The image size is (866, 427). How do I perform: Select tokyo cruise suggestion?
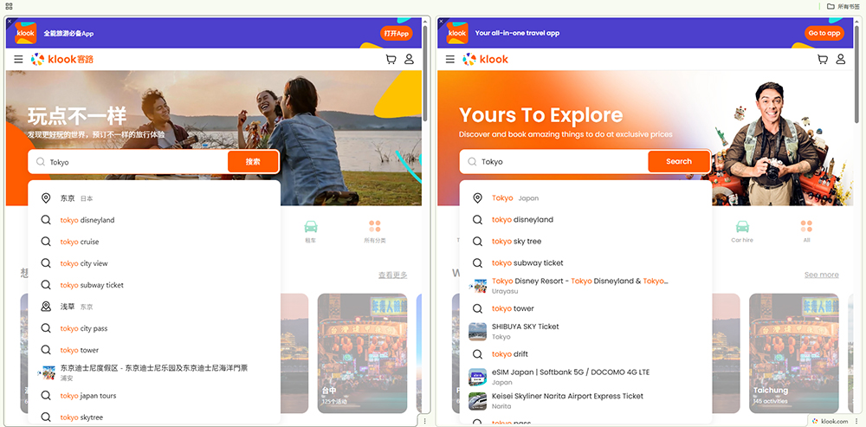click(154, 242)
